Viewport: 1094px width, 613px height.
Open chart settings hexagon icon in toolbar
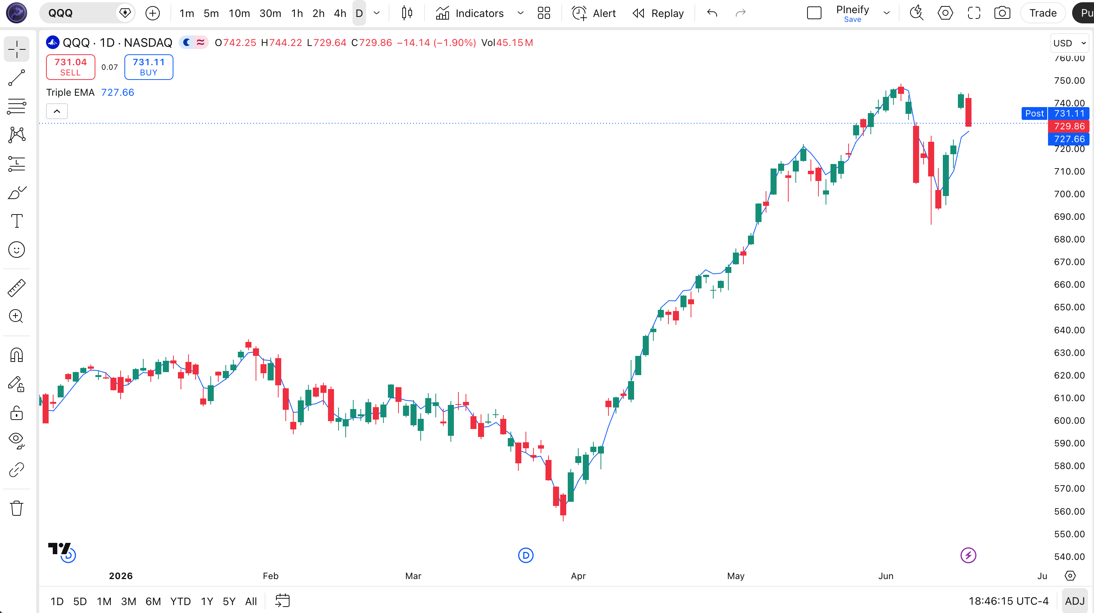tap(945, 13)
